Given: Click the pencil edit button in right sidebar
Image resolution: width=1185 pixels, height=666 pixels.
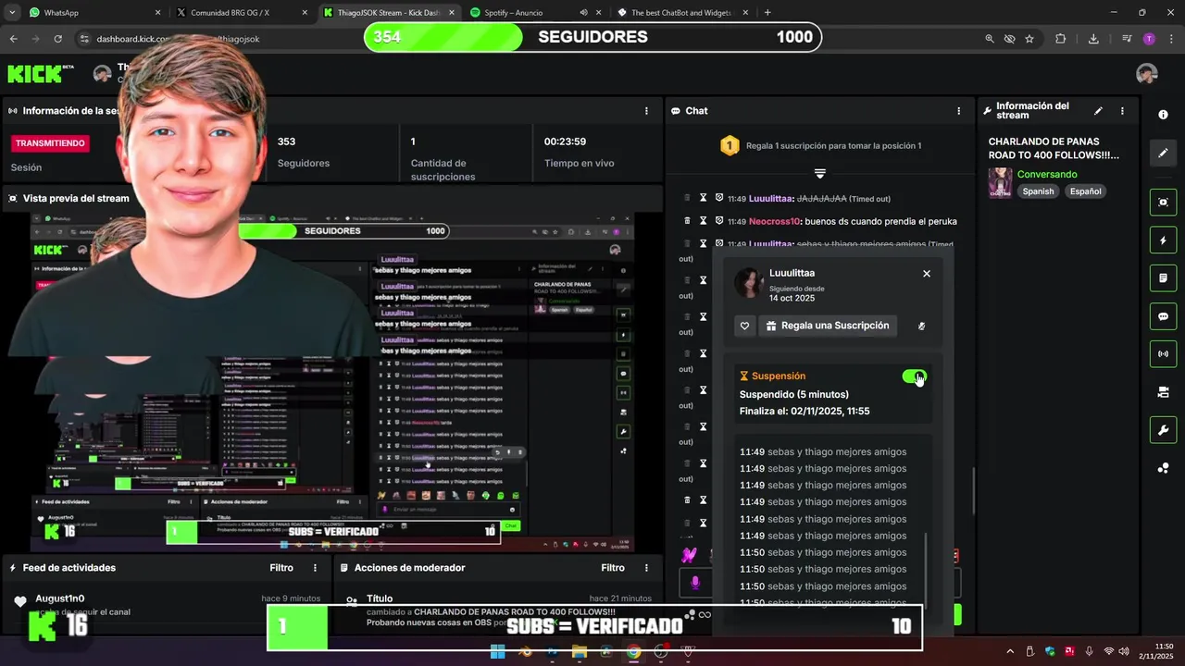Looking at the screenshot, I should (1163, 154).
